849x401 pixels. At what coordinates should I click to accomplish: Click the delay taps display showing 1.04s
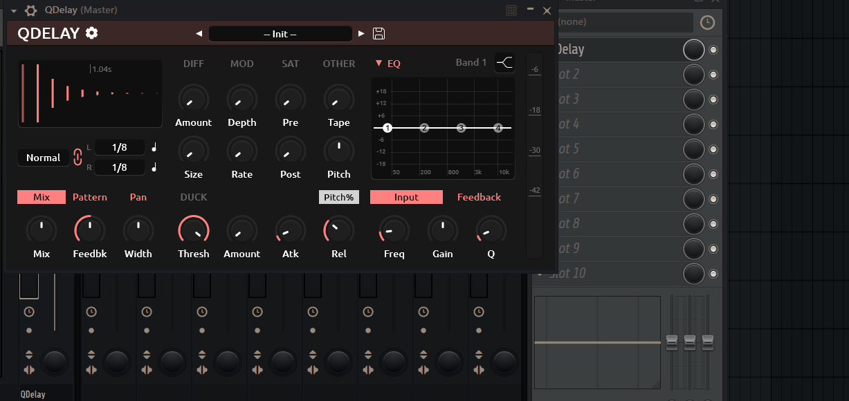(x=91, y=94)
